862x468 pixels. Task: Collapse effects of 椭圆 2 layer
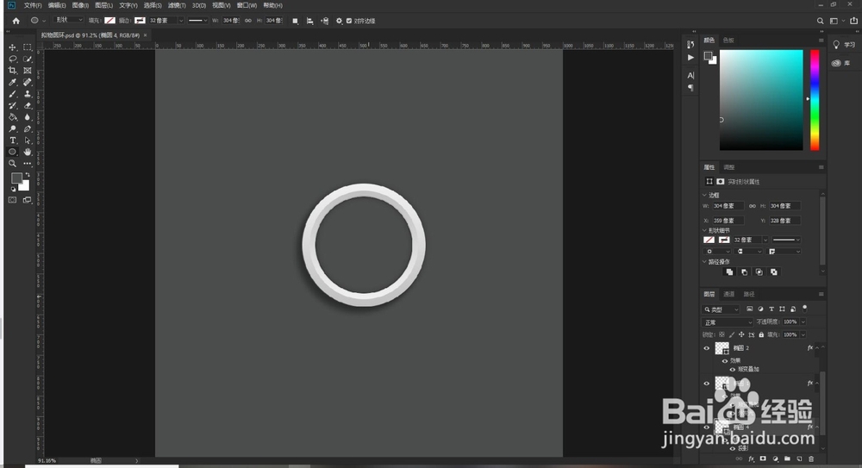(x=817, y=348)
